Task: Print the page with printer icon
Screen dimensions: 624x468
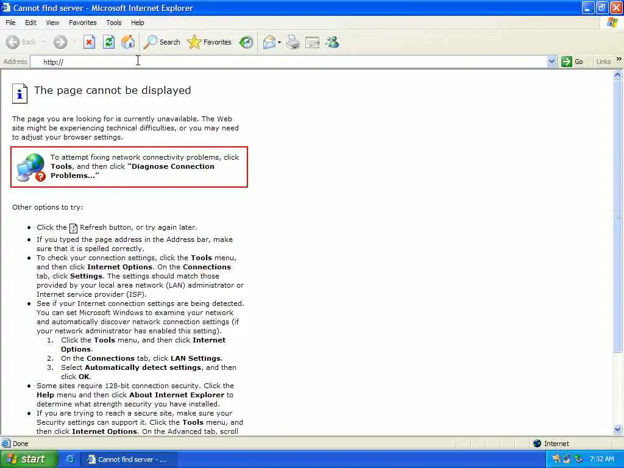Action: tap(293, 42)
